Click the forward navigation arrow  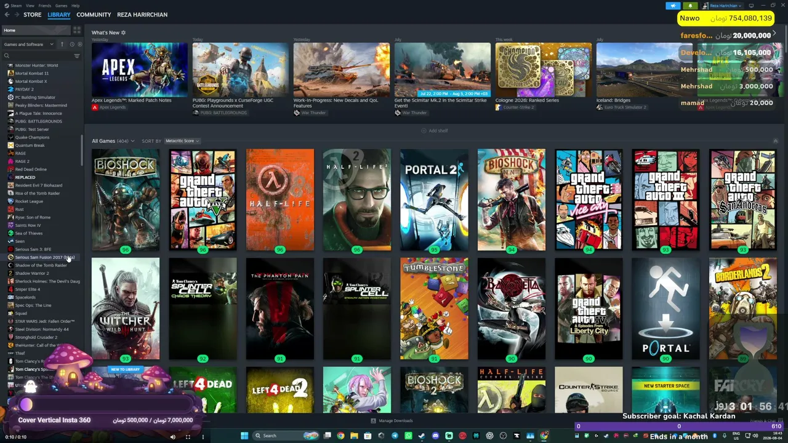pyautogui.click(x=16, y=15)
